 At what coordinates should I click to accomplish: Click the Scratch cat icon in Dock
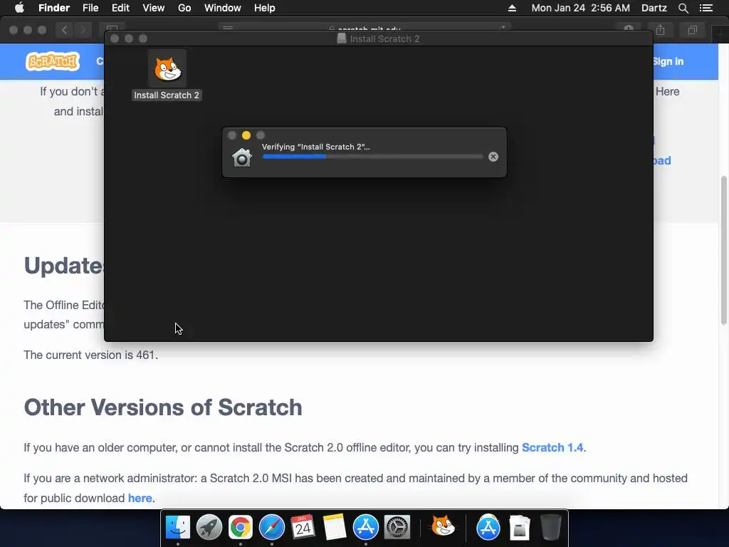(x=443, y=526)
